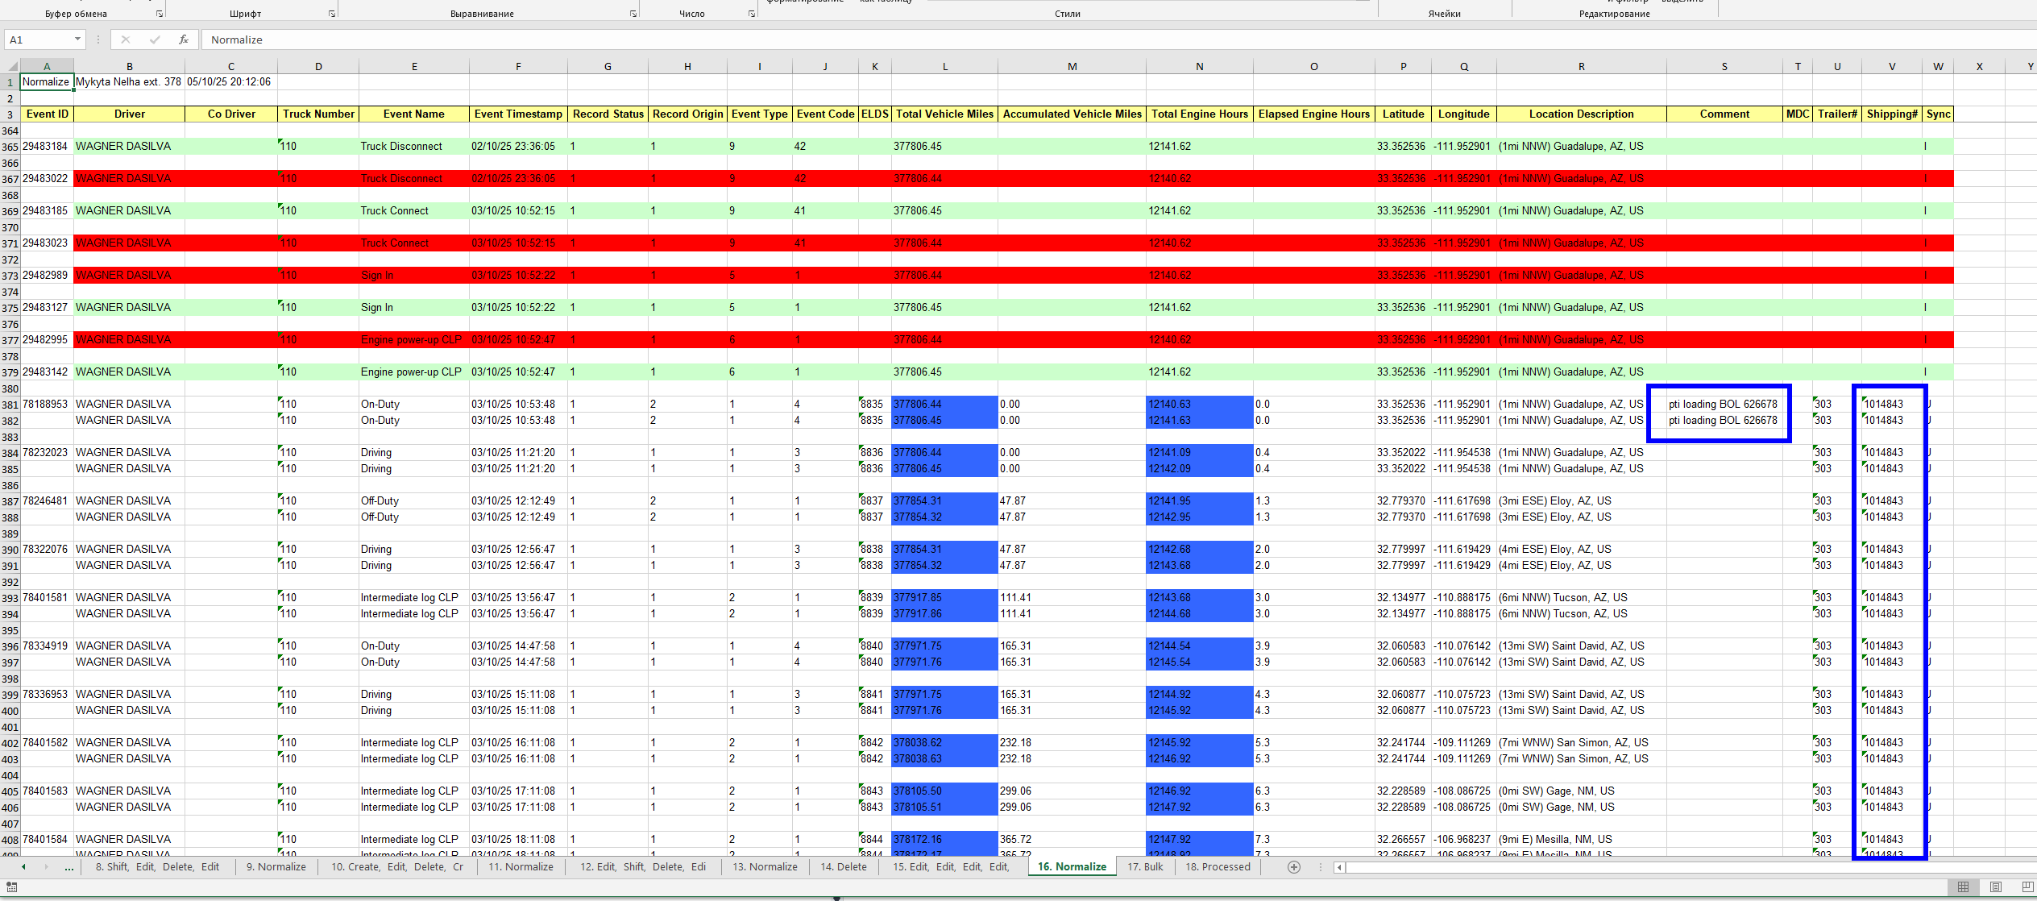
Task: Open the Выравнивание group dialog launcher
Action: (633, 14)
